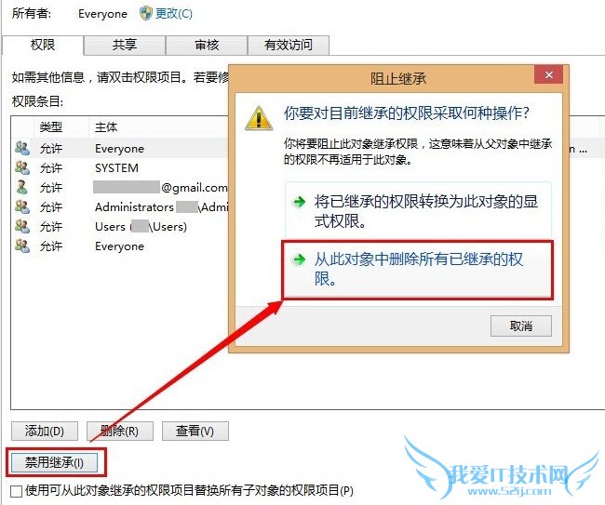The width and height of the screenshot is (605, 505).
Task: Click the group icon of the last Everyone entry
Action: [22, 246]
